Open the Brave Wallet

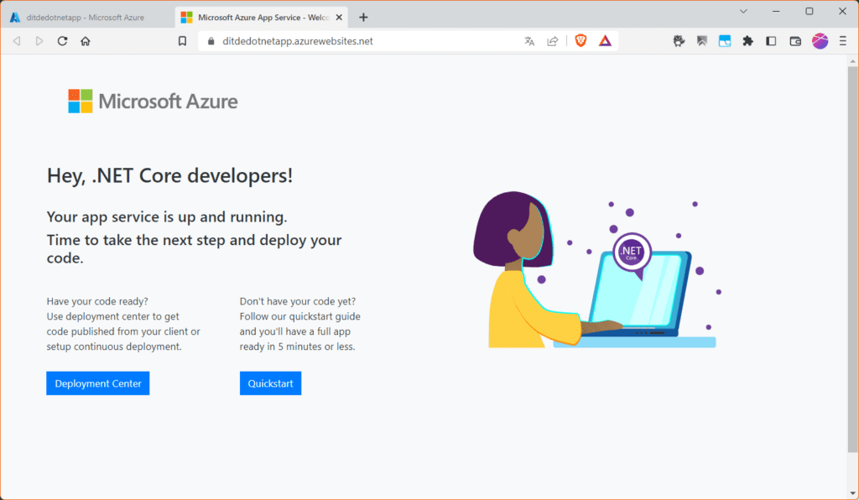click(x=795, y=41)
